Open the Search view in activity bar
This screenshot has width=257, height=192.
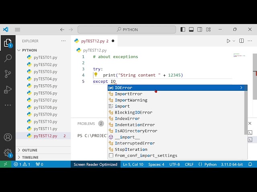coord(8,58)
